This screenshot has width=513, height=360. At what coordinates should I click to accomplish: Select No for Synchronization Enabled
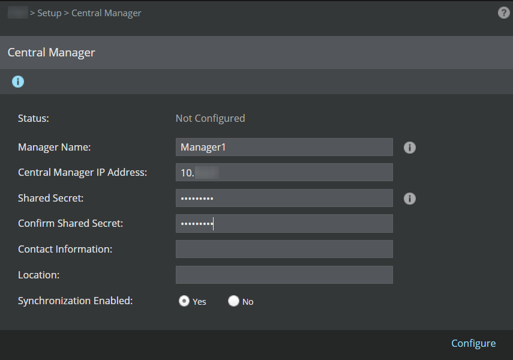click(x=233, y=301)
